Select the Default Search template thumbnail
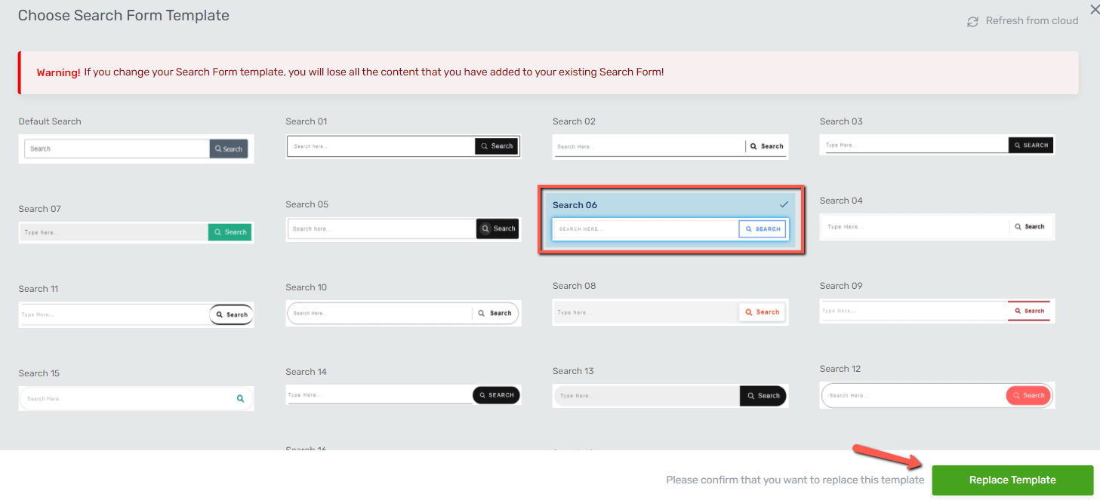The height and width of the screenshot is (500, 1100). point(136,149)
